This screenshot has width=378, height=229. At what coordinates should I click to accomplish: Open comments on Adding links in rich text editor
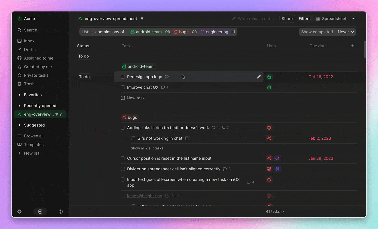[x=215, y=128]
